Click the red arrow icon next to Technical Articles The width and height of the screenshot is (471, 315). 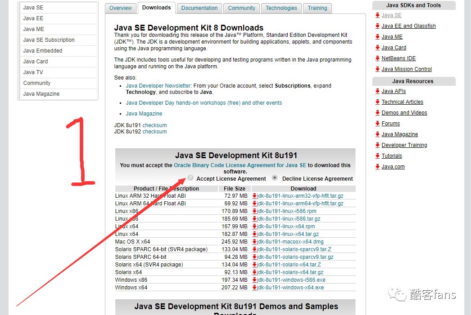point(378,102)
